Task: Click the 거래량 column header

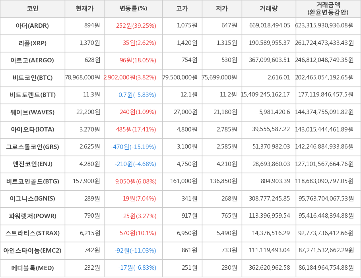Action: pos(269,9)
